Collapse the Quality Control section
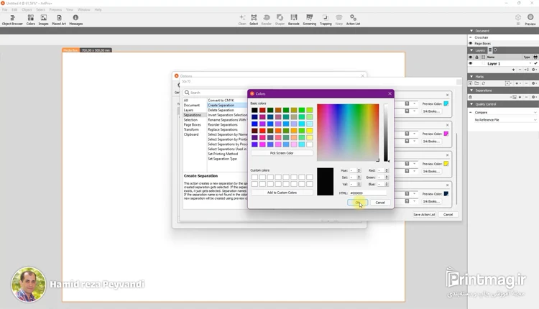Image resolution: width=539 pixels, height=309 pixels. (x=471, y=104)
